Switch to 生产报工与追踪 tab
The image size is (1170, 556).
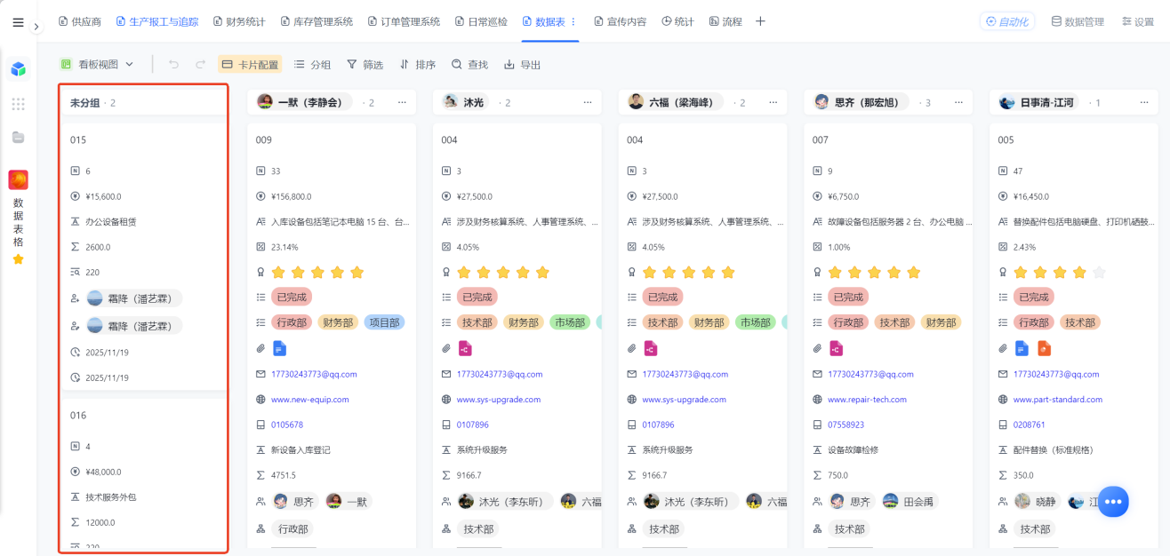point(157,21)
